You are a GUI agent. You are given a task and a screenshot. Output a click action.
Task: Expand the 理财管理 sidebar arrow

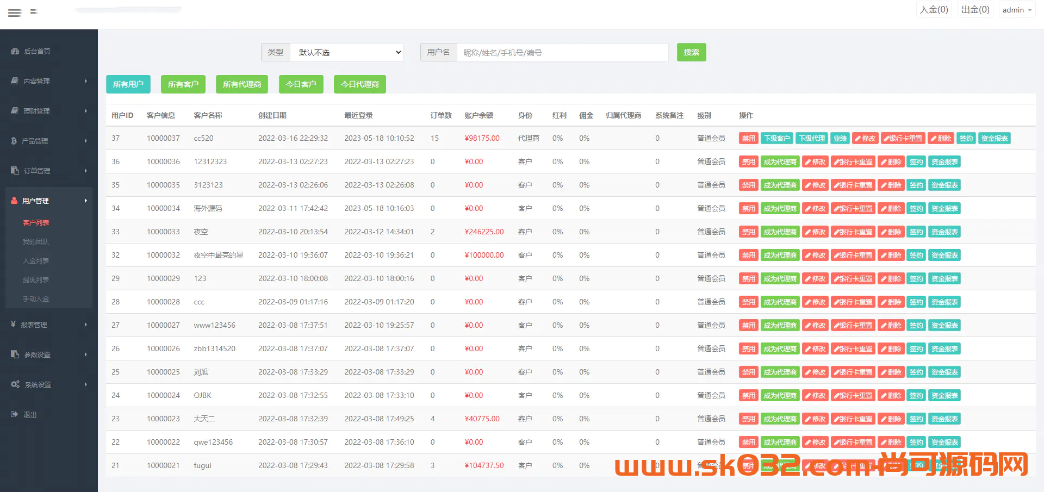coord(85,111)
